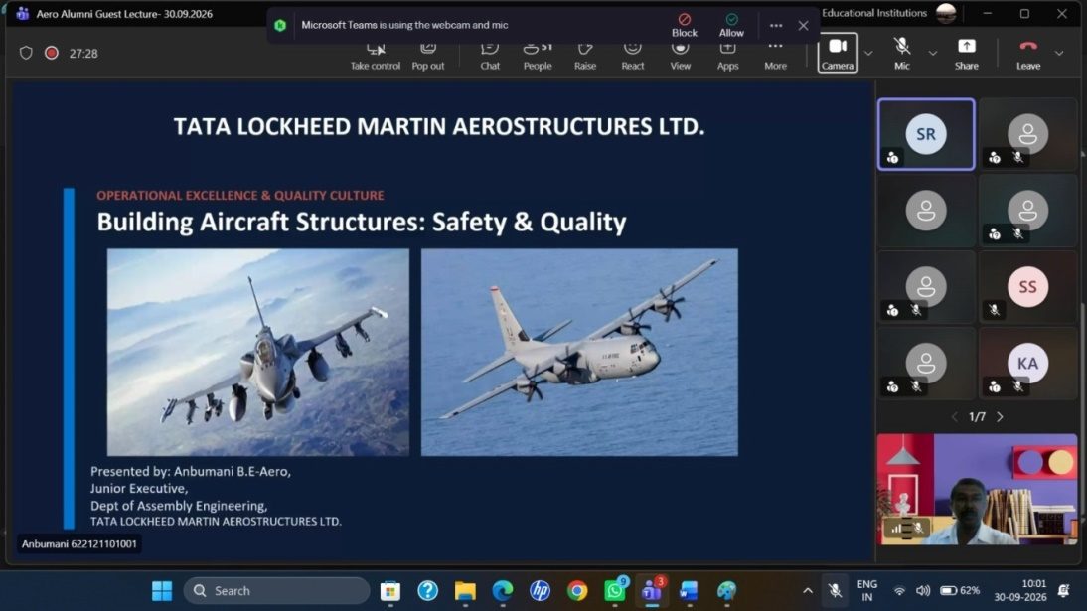1087x611 pixels.
Task: Open the Apps panel
Action: tap(727, 56)
